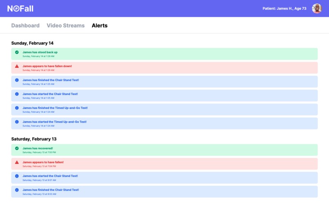Click info icon on 'started the Timed Up-and-Go Test' alert
This screenshot has width=329, height=203.
pyautogui.click(x=17, y=122)
